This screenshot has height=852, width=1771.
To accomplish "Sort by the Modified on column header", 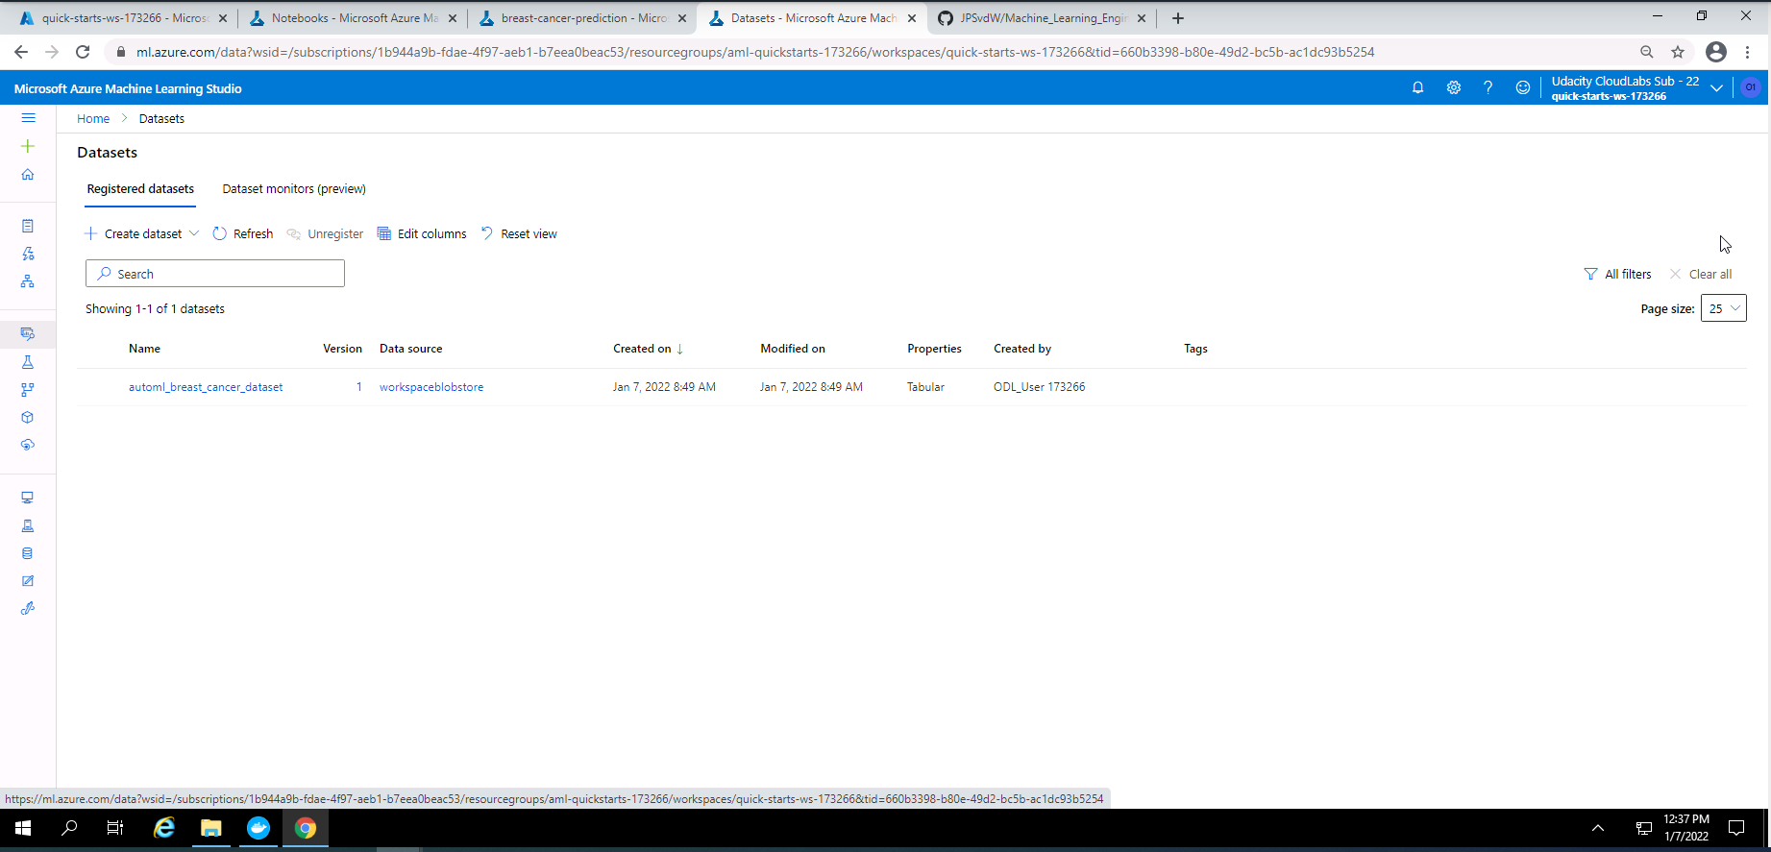I will coord(793,349).
